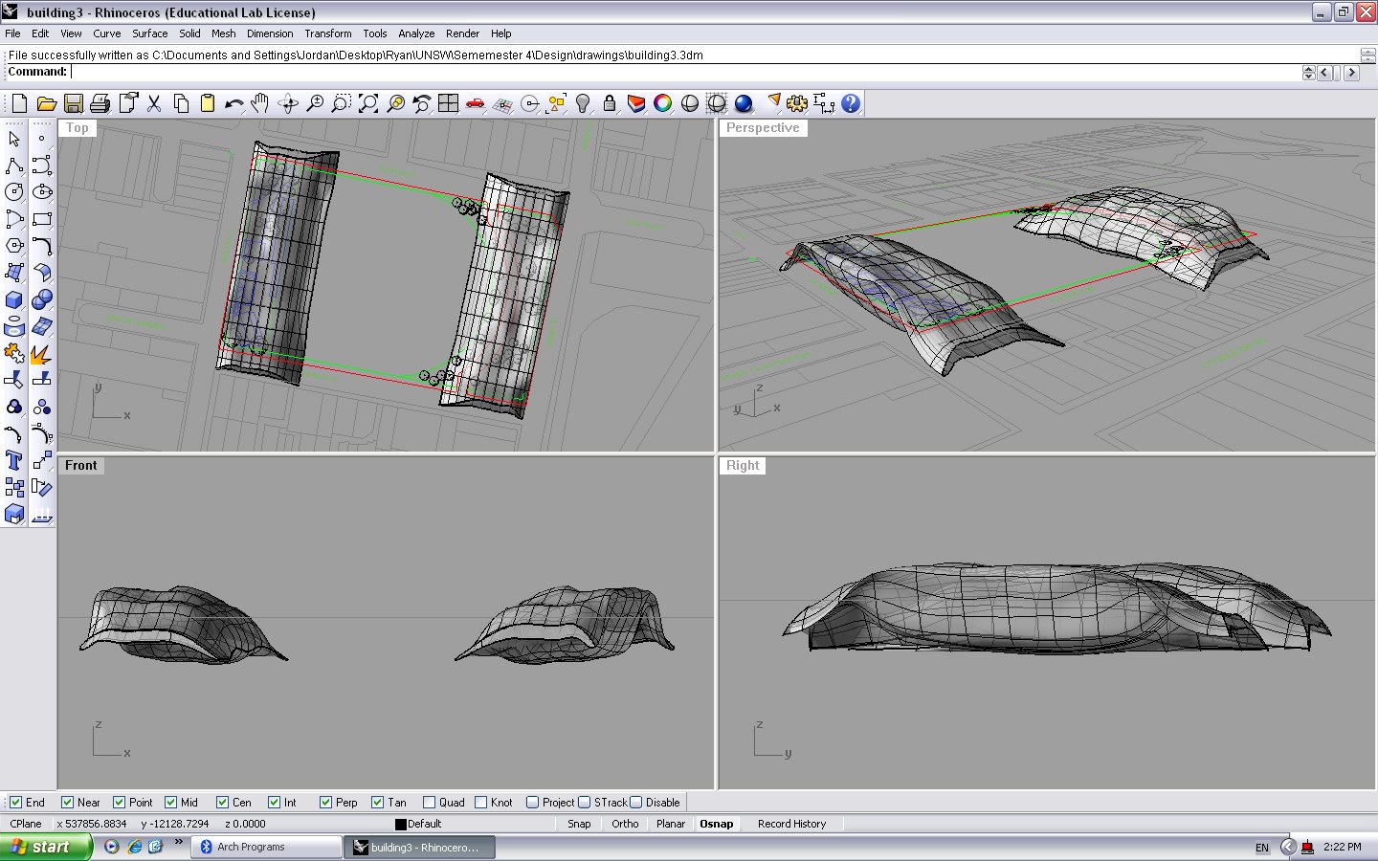1378x861 pixels.
Task: Open the Analyze menu
Action: [416, 33]
